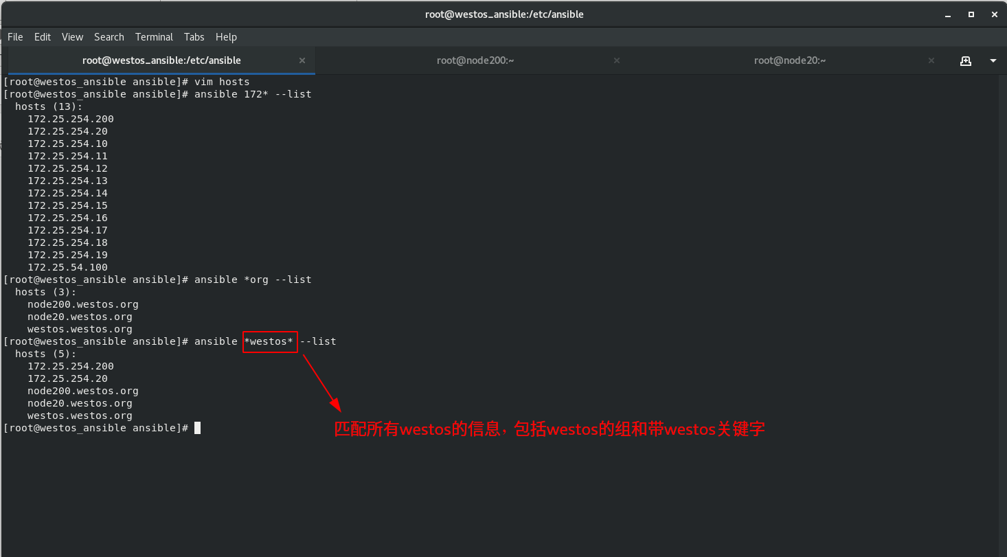Screen dimensions: 1007x557
Task: Click the 'hosts (3):' line
Action: (x=46, y=292)
